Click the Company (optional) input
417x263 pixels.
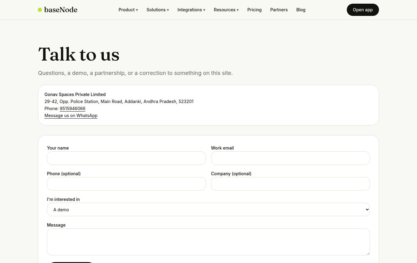pyautogui.click(x=290, y=184)
